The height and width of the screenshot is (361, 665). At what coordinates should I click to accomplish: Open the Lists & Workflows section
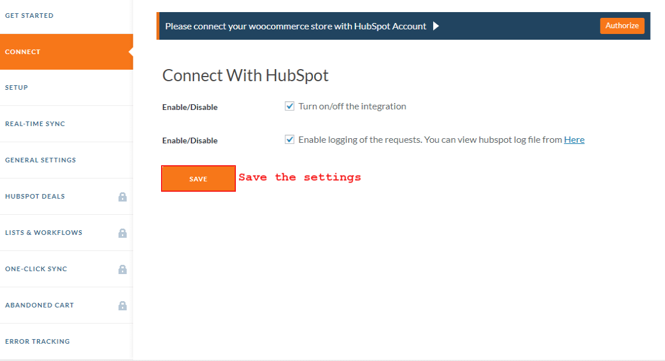67,233
